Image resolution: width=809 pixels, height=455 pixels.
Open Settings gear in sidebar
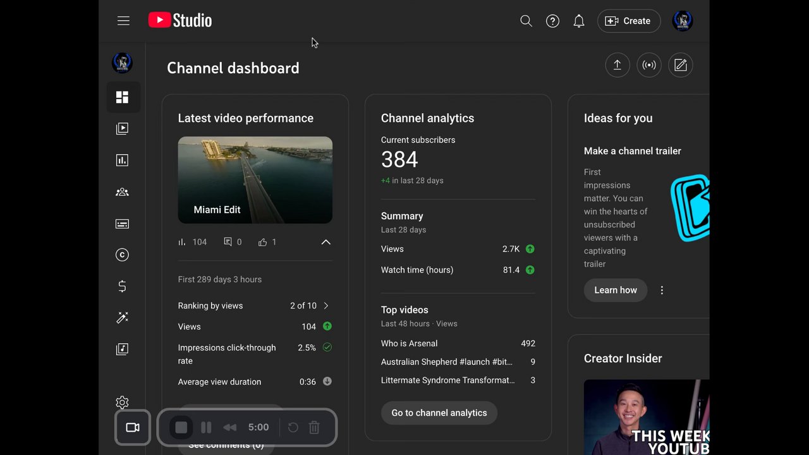[123, 403]
